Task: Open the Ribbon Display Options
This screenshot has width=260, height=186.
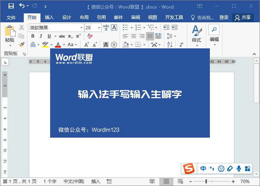Action: click(x=200, y=6)
